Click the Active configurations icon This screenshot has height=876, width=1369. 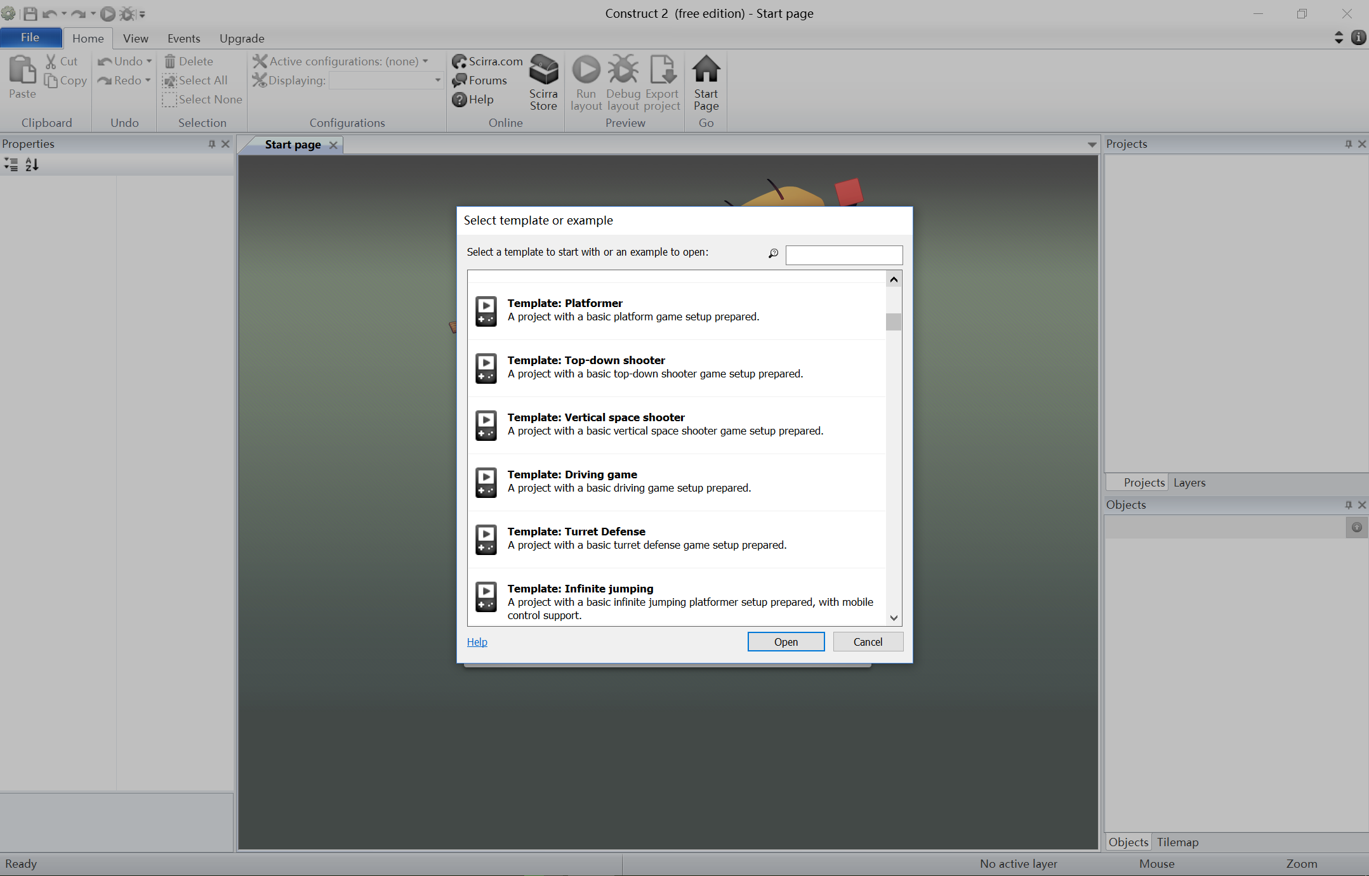(x=260, y=62)
